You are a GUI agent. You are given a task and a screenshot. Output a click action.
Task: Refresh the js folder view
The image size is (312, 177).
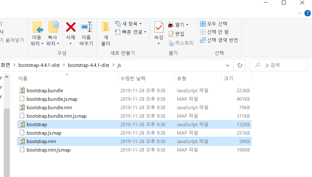pyautogui.click(x=240, y=65)
